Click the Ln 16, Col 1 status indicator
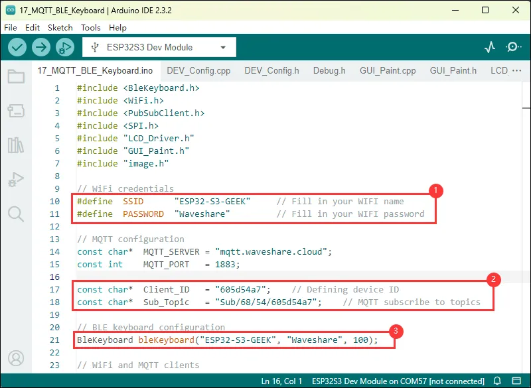The width and height of the screenshot is (531, 388). click(282, 381)
